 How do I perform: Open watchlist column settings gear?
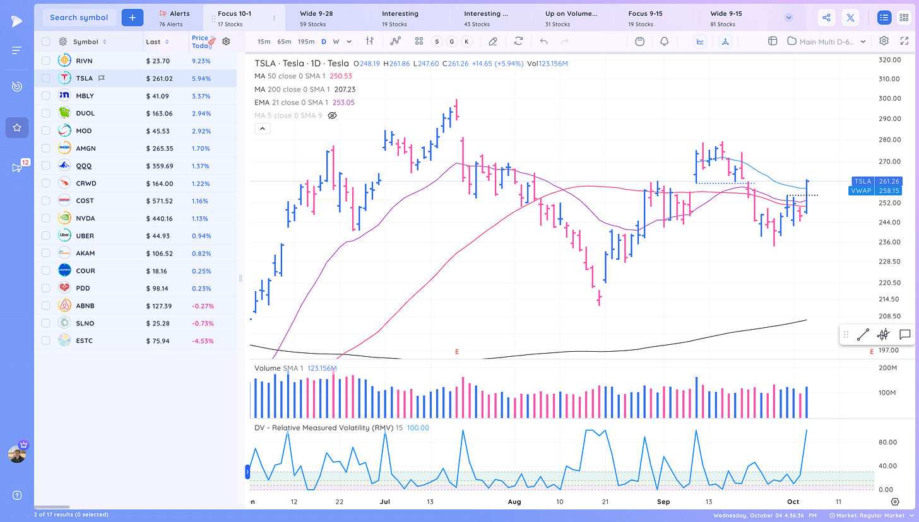coord(226,42)
